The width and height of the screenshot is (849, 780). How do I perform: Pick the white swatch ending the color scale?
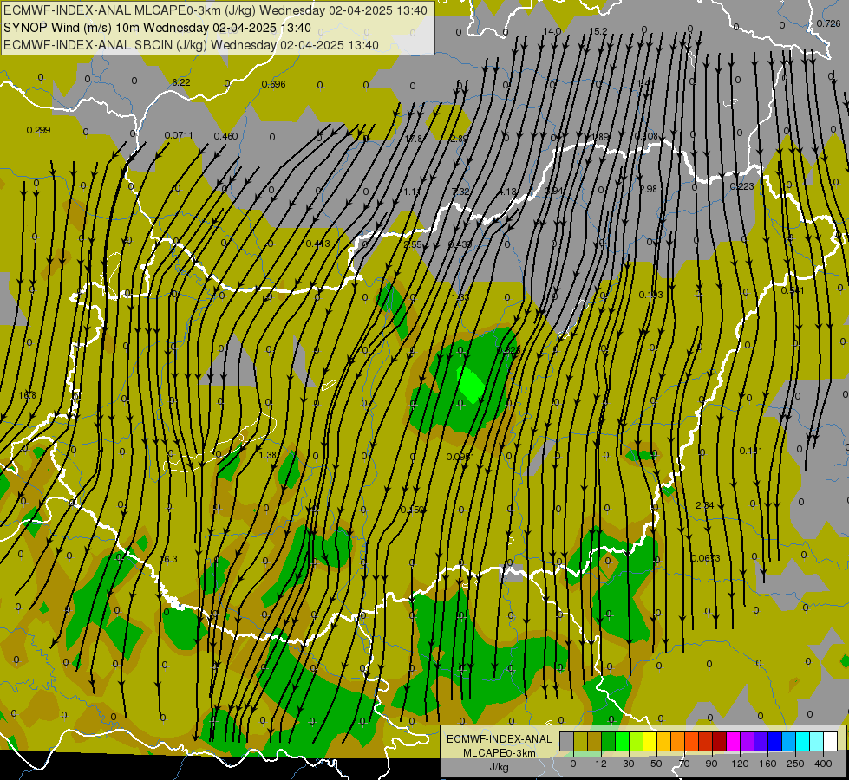point(831,741)
